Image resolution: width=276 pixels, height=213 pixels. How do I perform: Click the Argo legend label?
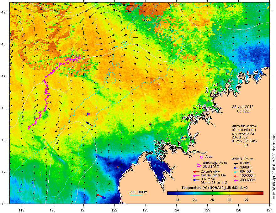[x=209, y=156]
